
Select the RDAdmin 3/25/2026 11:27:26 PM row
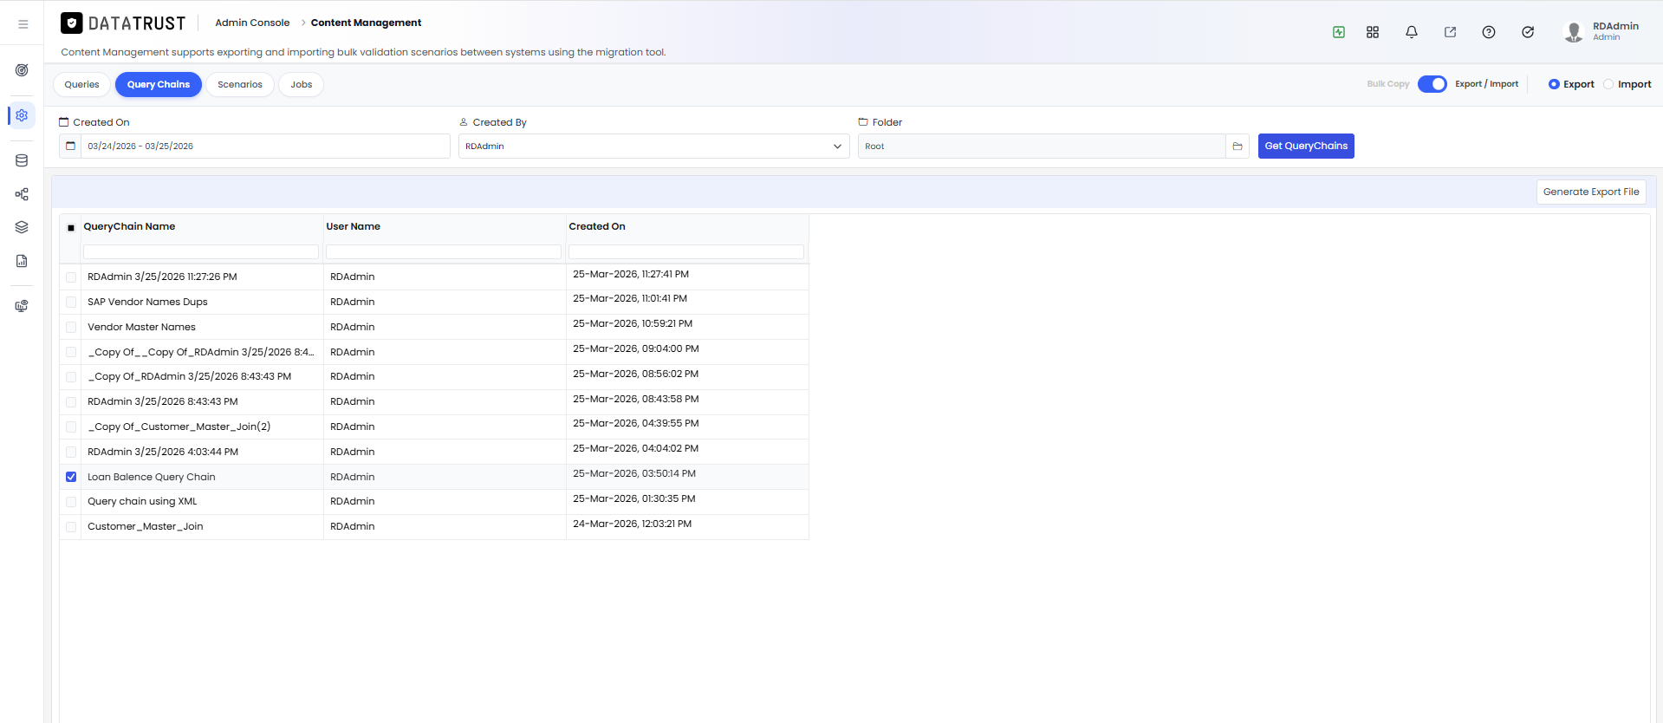pyautogui.click(x=434, y=277)
